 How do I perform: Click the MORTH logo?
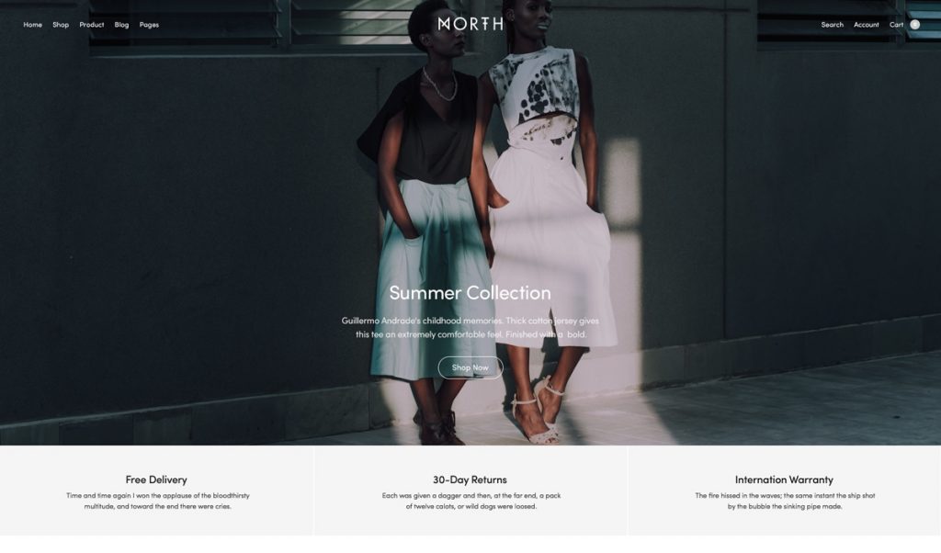pos(470,24)
